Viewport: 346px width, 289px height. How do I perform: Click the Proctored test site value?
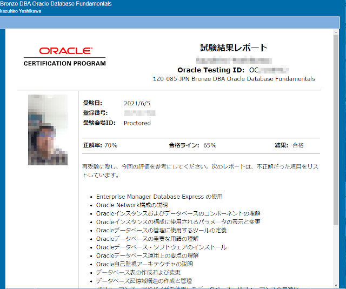137,123
